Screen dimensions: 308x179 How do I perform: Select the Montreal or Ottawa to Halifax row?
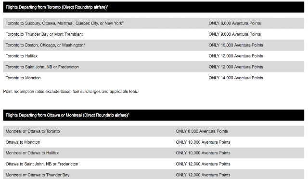tap(154, 153)
